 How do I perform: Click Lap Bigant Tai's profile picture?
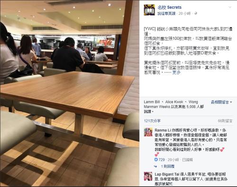click(148, 176)
